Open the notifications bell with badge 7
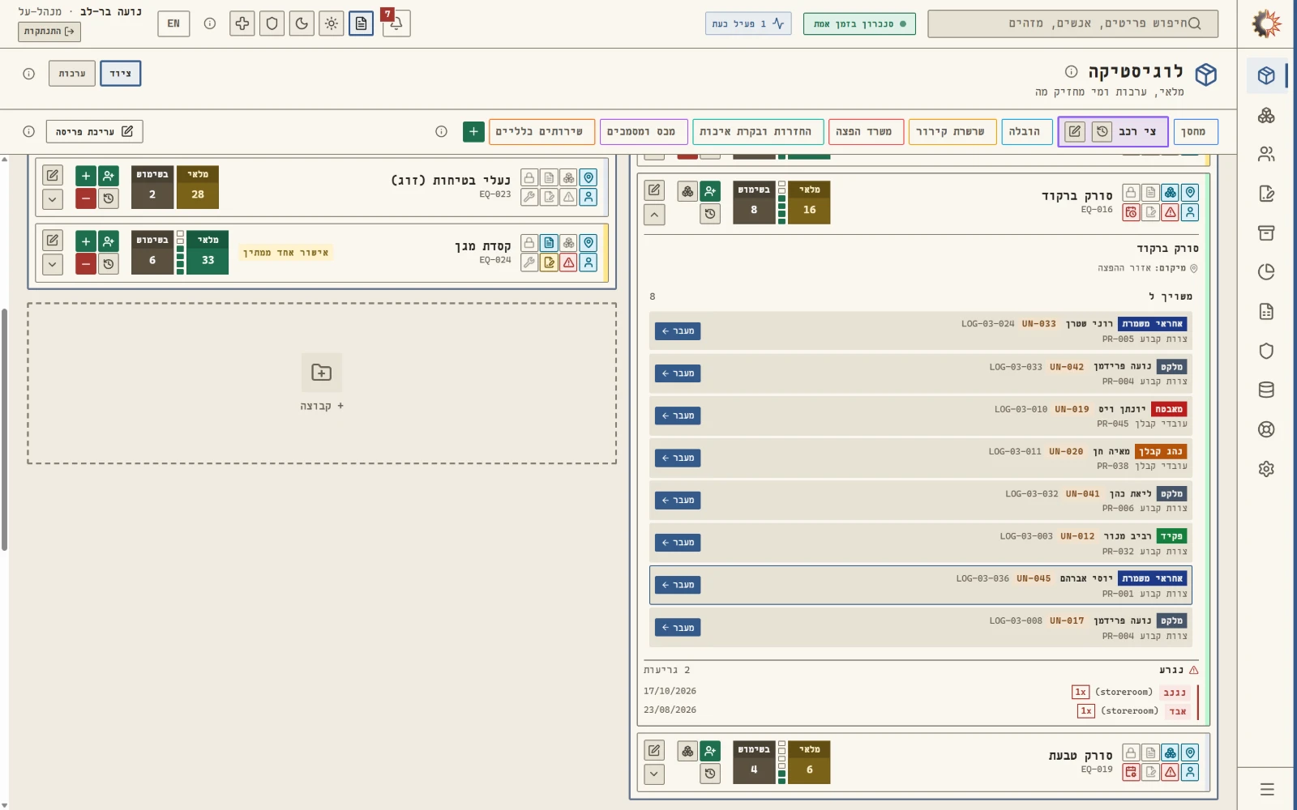Viewport: 1297px width, 810px height. 396,23
